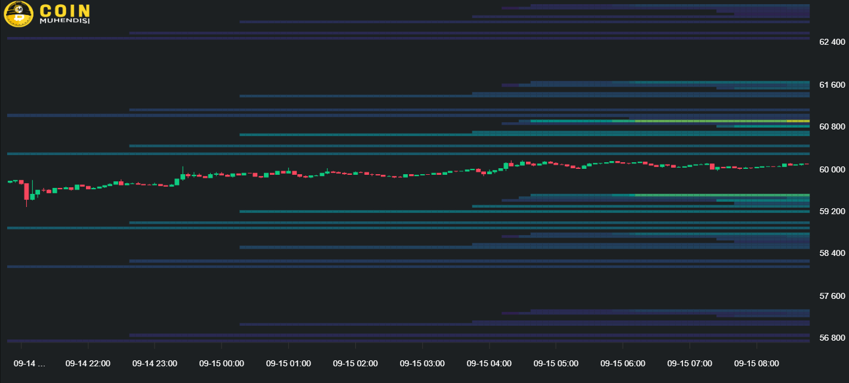This screenshot has height=383, width=849.
Task: Select the 60 000 price axis label
Action: point(832,169)
